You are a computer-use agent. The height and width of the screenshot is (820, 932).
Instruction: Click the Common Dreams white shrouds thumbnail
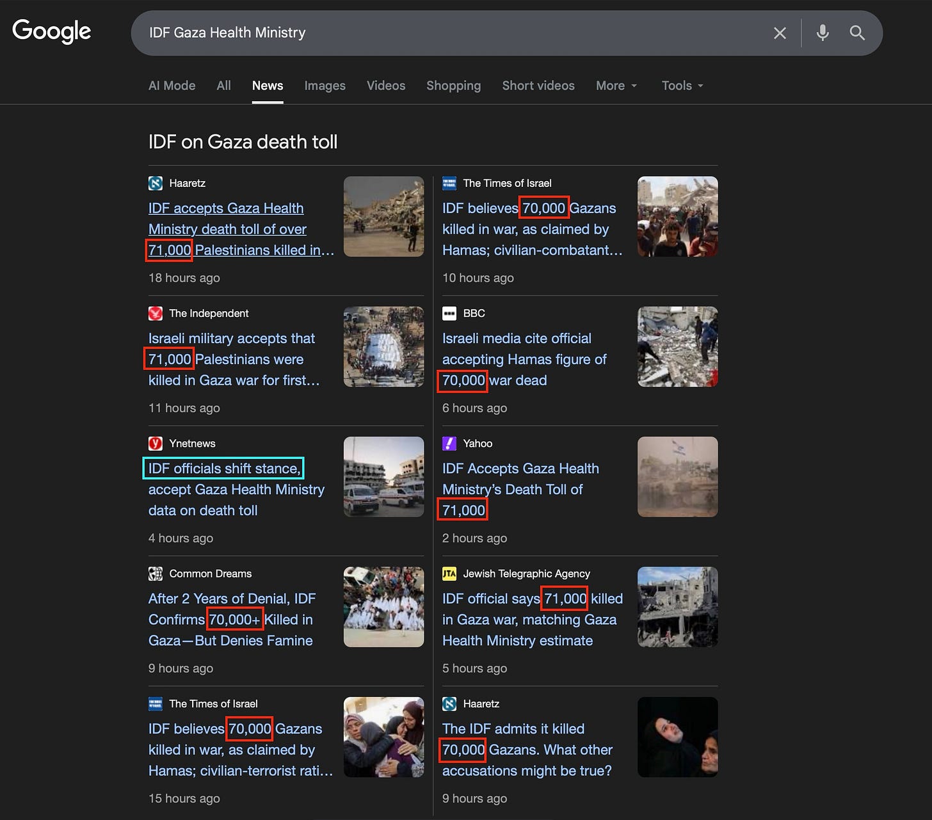(384, 607)
